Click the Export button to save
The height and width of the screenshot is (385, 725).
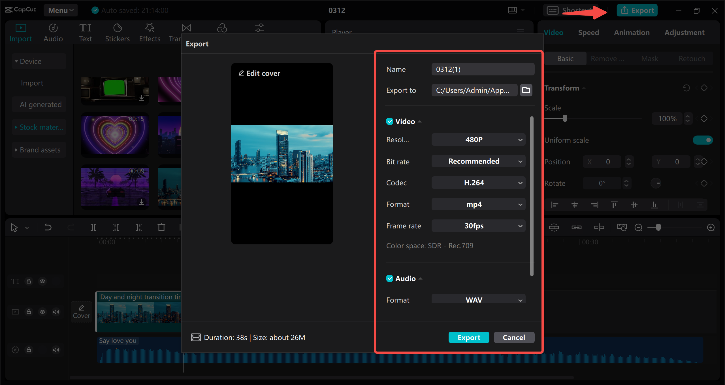(468, 337)
